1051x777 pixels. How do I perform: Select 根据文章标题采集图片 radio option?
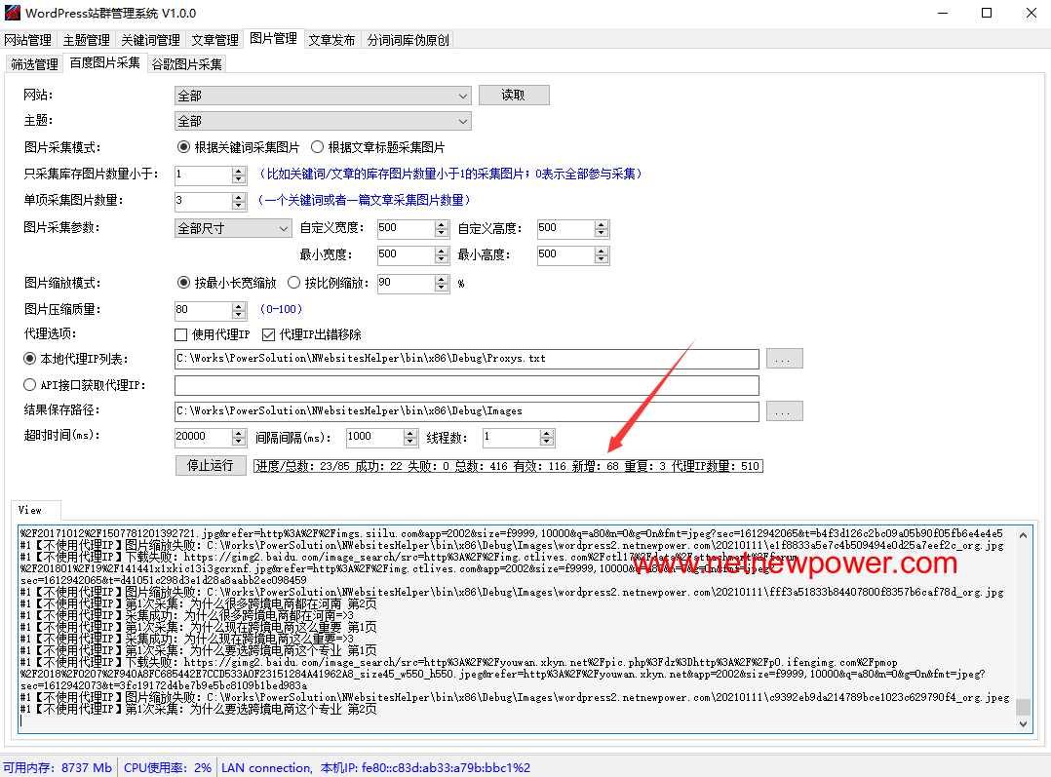[378, 147]
